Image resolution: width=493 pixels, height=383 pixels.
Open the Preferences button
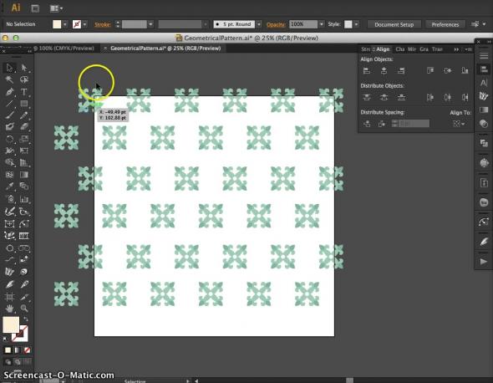(x=445, y=24)
